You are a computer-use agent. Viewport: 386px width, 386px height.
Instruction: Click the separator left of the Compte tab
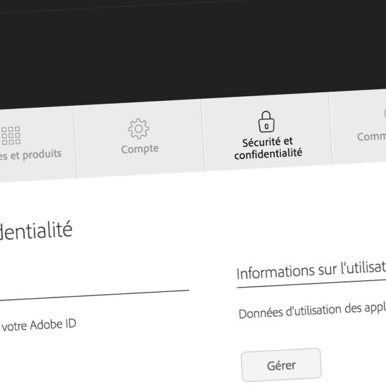(76, 142)
